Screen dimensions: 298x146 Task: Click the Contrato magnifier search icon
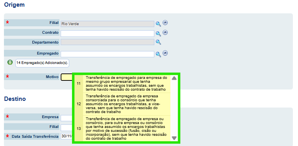click(158, 34)
